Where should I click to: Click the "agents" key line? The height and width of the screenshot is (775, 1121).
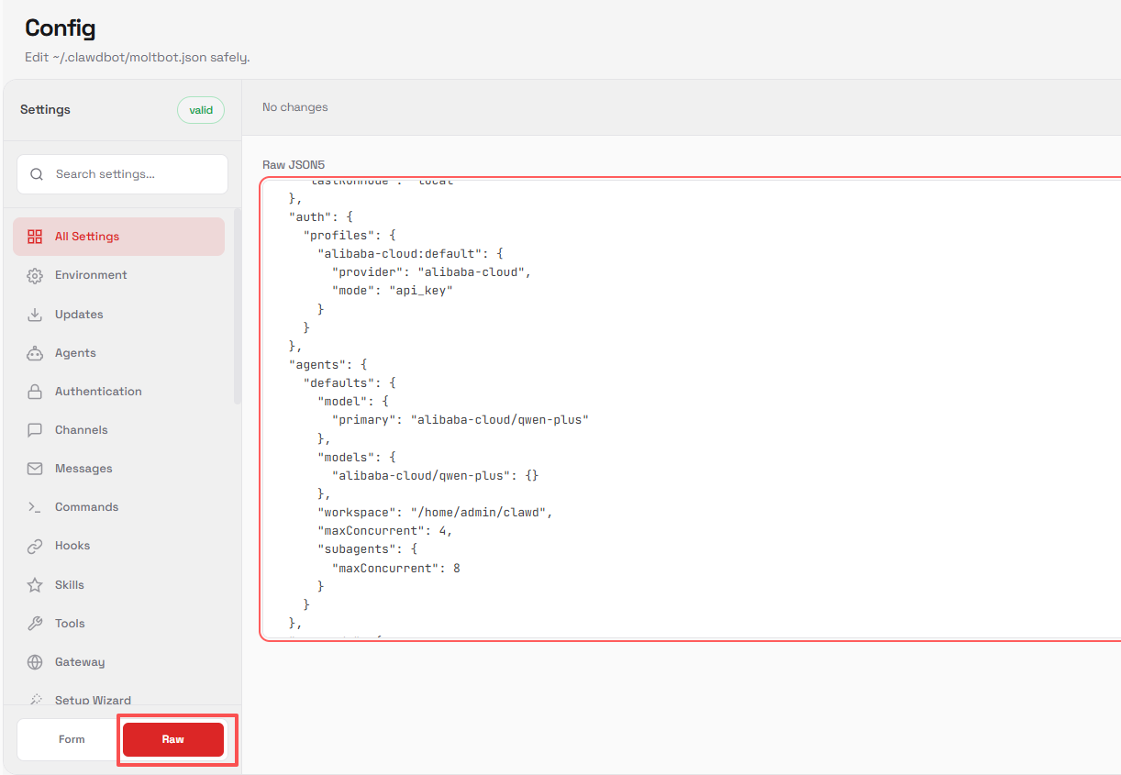click(x=328, y=364)
